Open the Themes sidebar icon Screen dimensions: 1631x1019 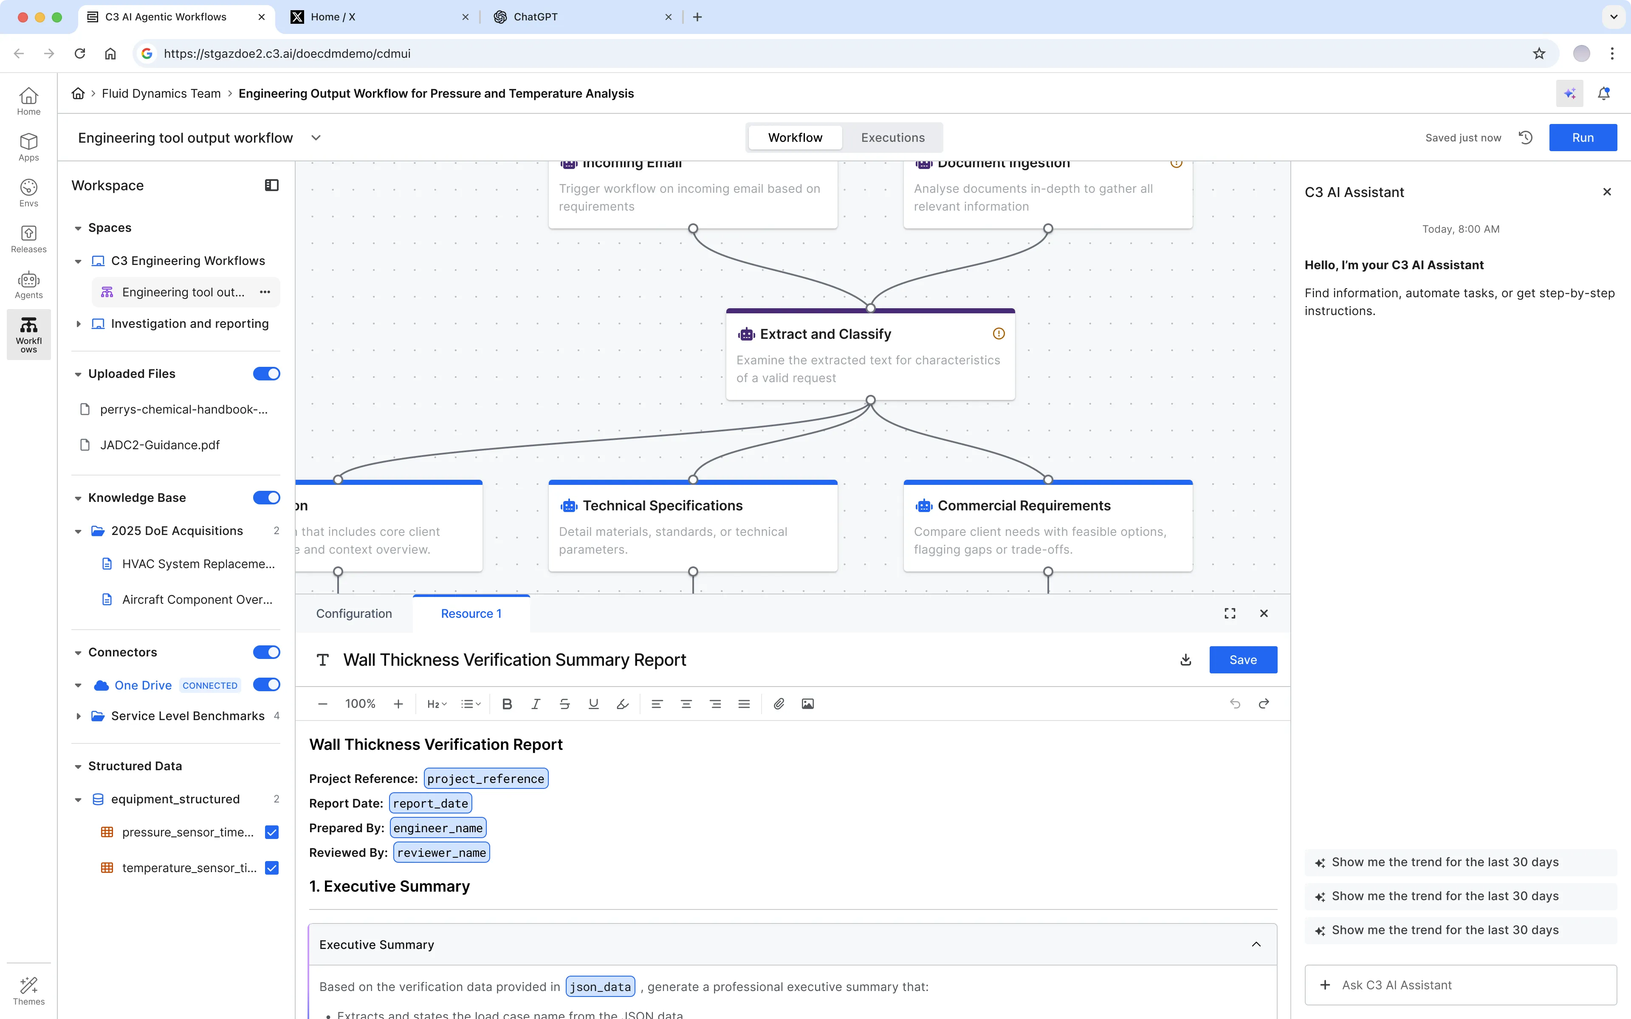(x=28, y=991)
